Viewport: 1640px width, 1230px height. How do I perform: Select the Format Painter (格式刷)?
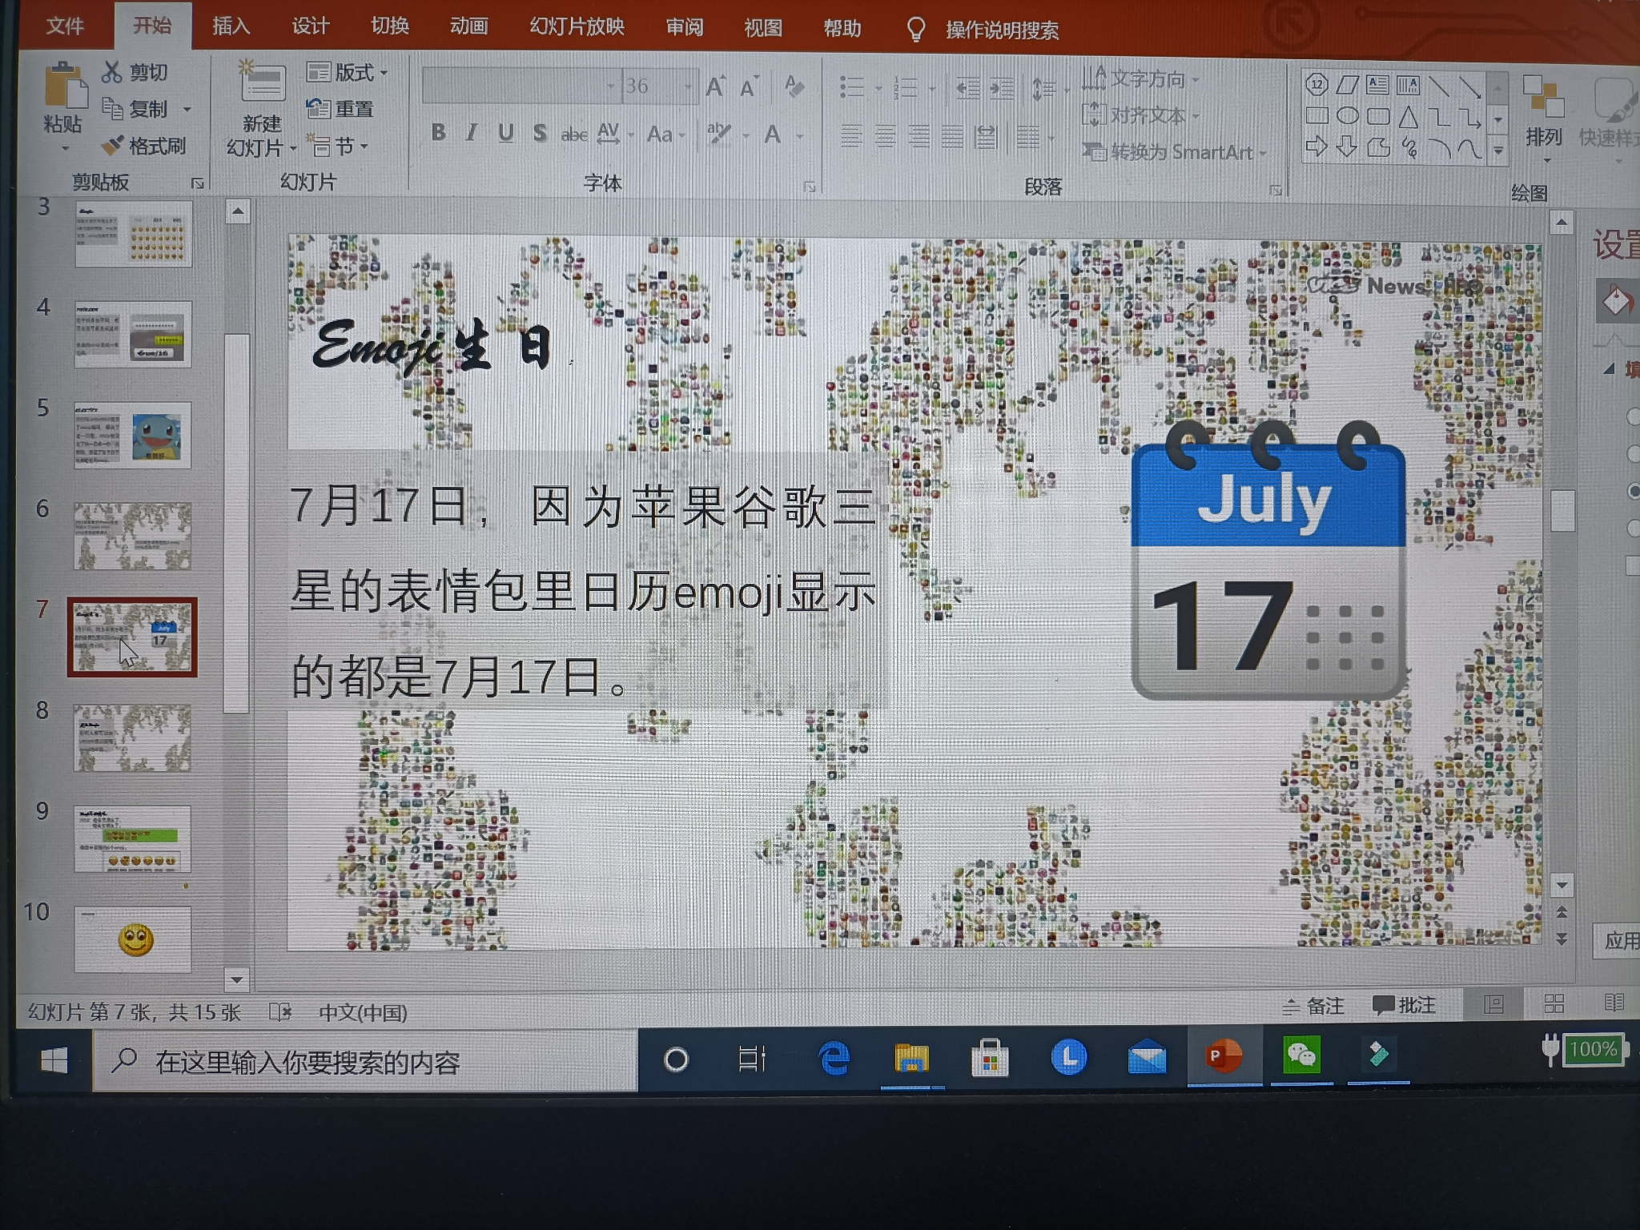[x=144, y=146]
